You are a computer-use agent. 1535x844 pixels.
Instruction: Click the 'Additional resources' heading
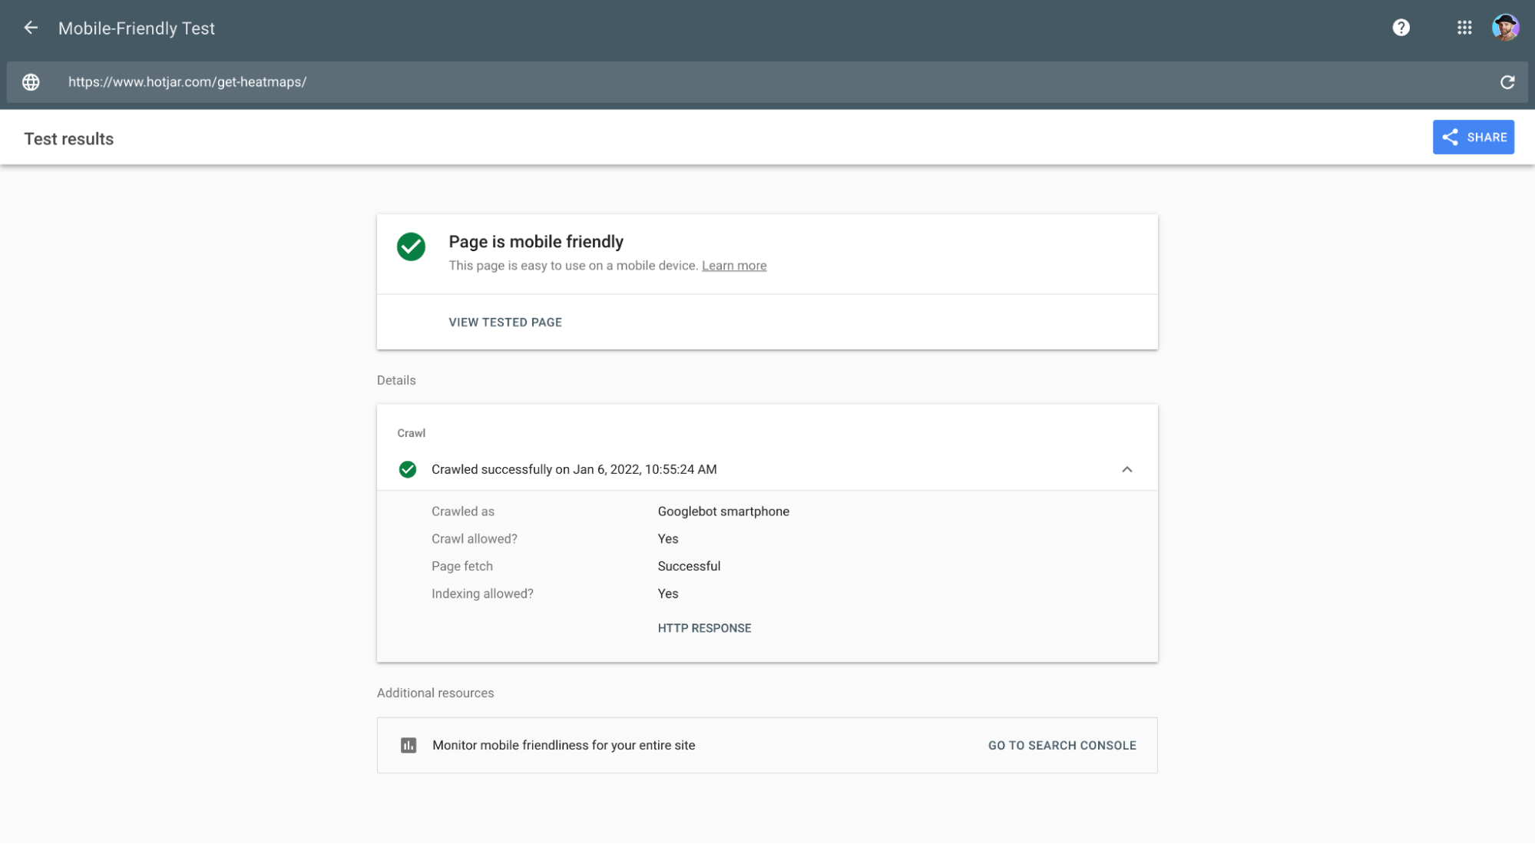tap(435, 693)
